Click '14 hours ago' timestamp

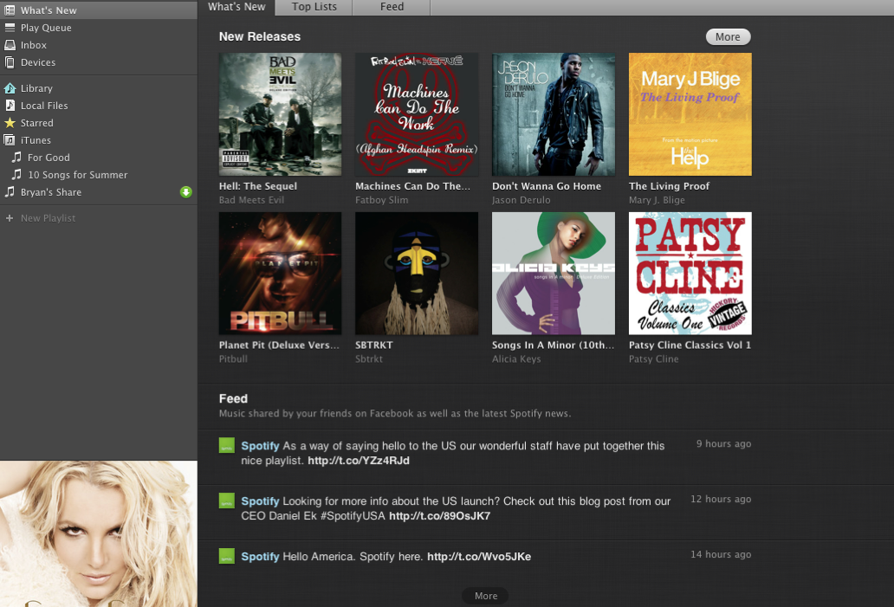721,554
